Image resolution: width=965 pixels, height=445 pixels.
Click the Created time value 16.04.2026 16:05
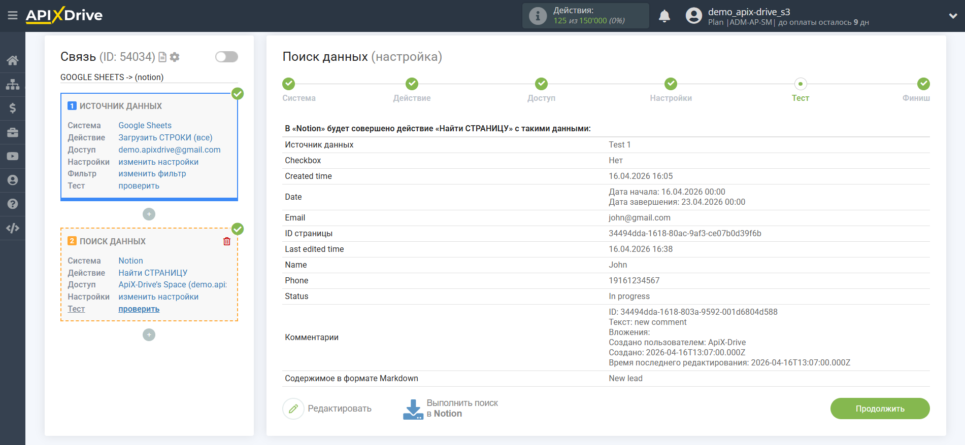pos(641,176)
